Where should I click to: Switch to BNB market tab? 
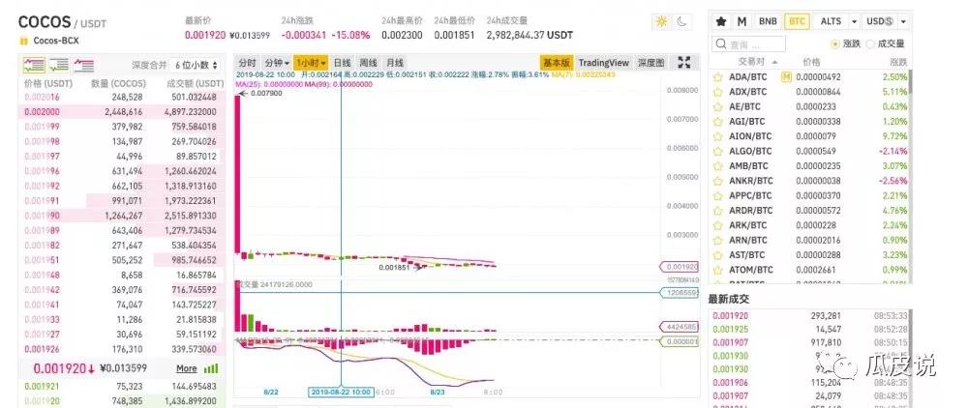click(768, 21)
